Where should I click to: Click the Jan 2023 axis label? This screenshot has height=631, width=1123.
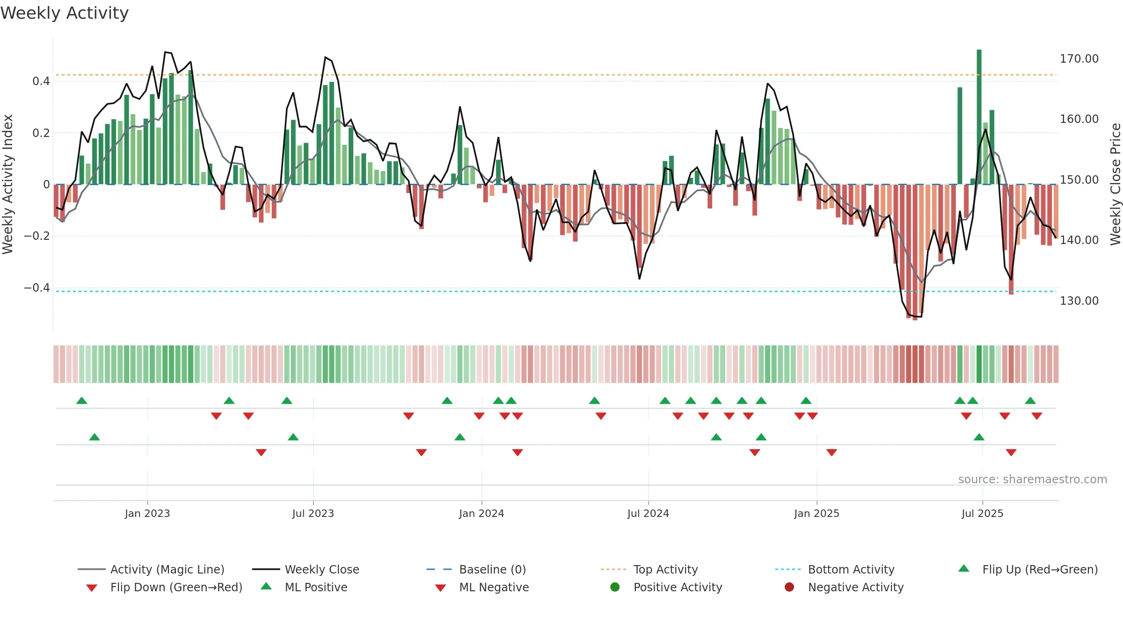(147, 513)
